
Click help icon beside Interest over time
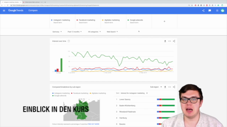[69, 41]
